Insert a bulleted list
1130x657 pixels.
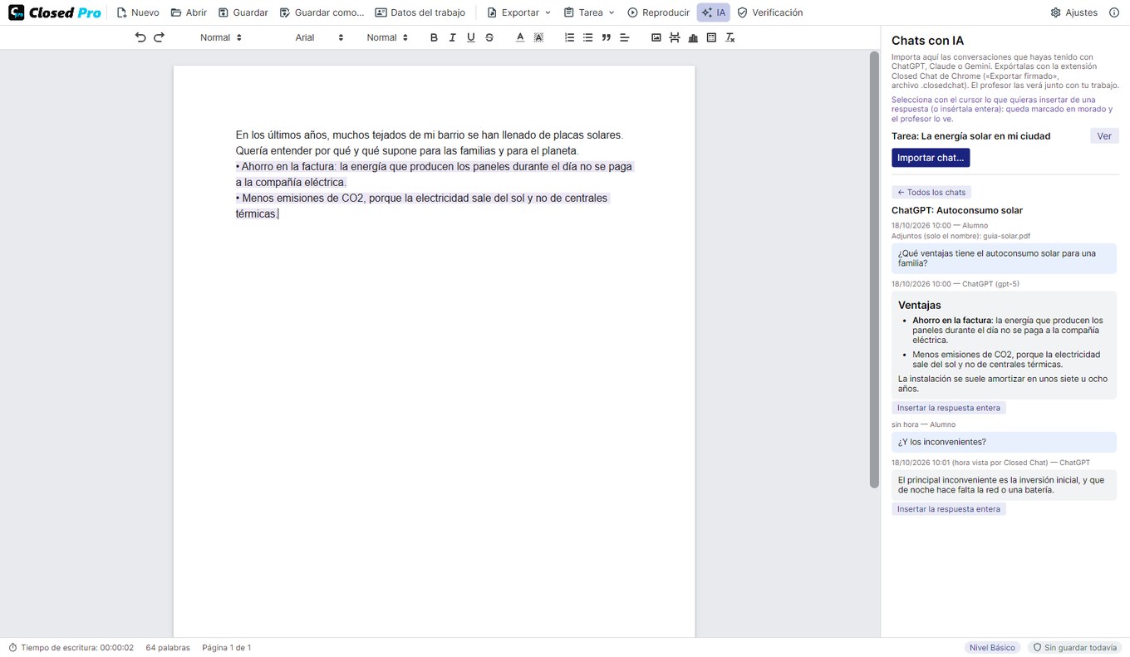(x=587, y=37)
